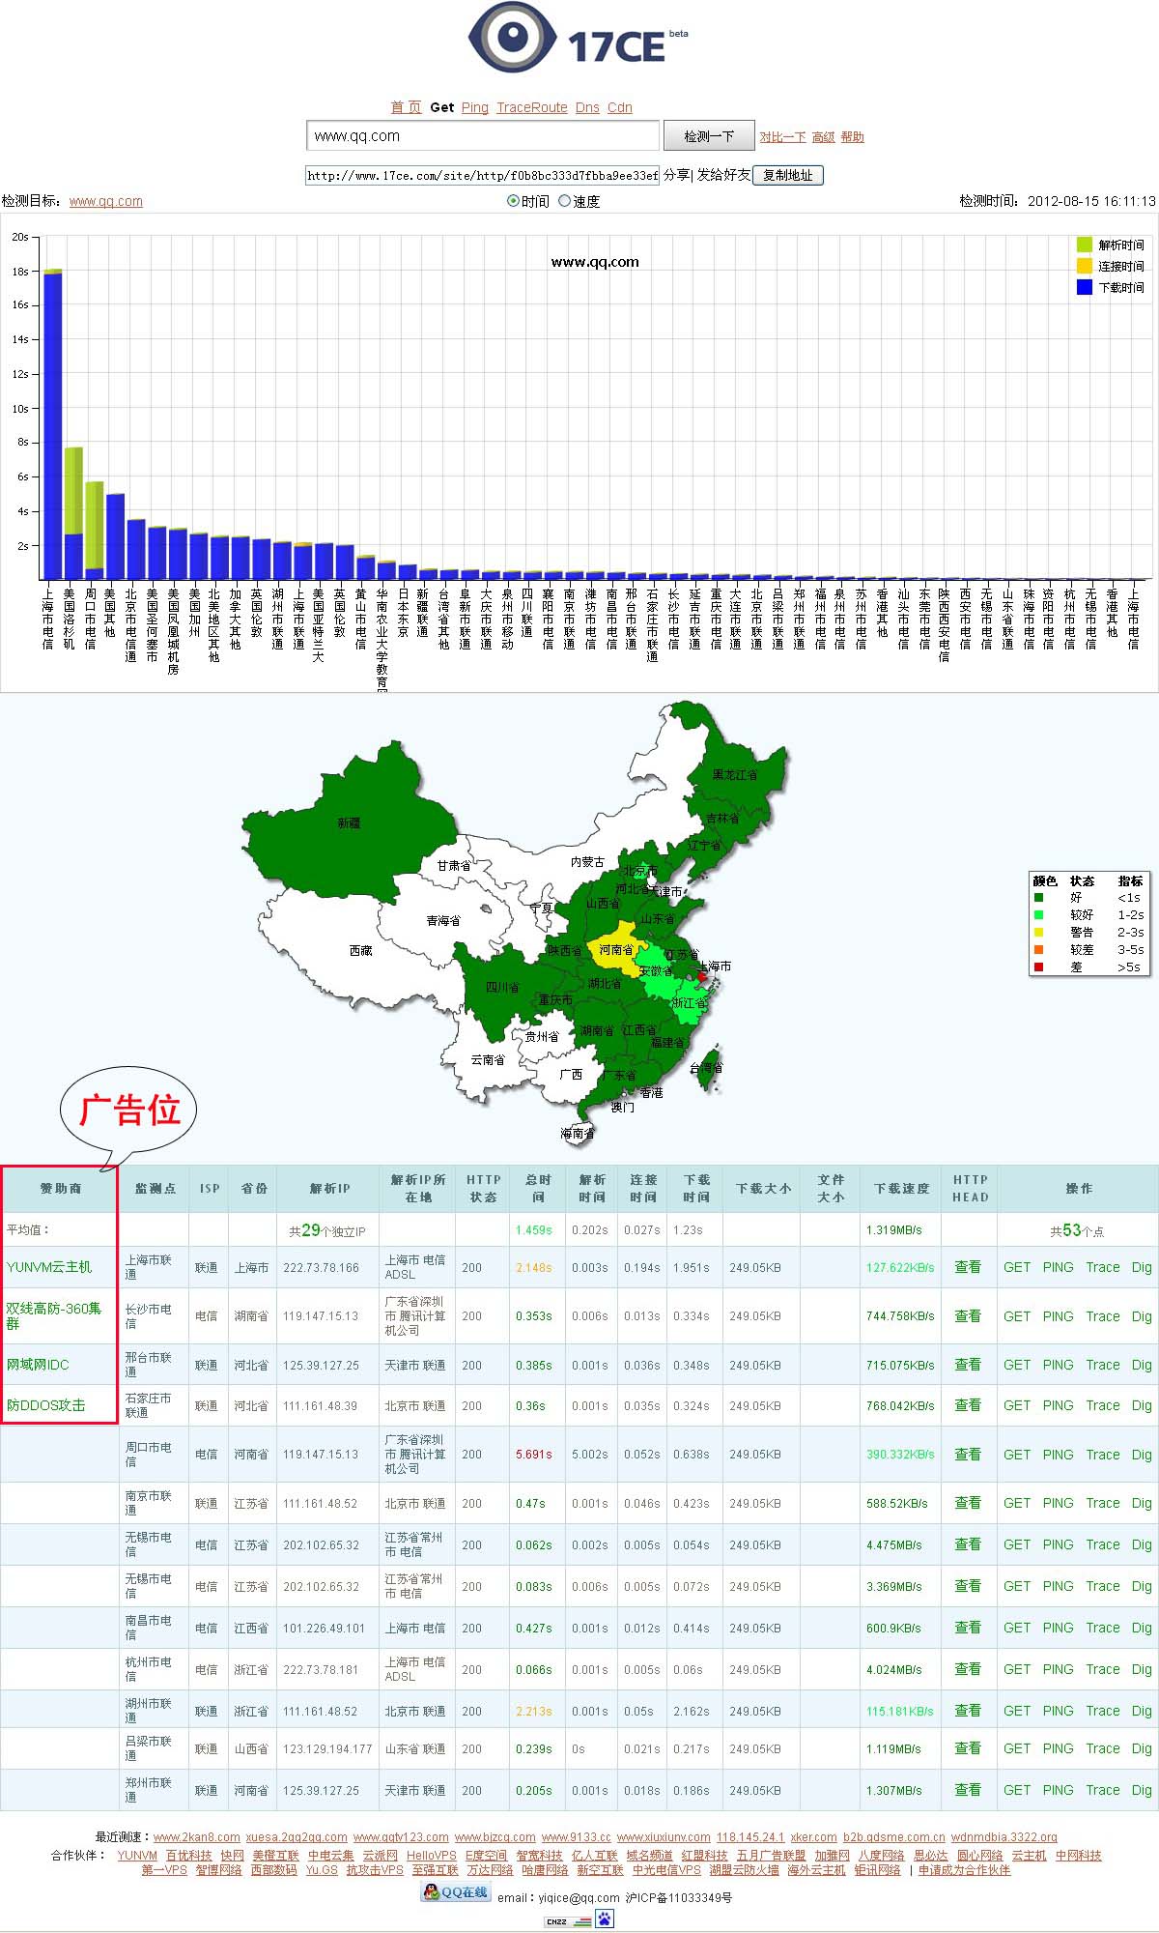1159x1933 pixels.
Task: Switch to the TraceRoute tab
Action: (532, 107)
